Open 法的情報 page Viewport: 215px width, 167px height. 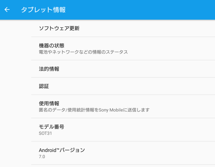click(123, 69)
